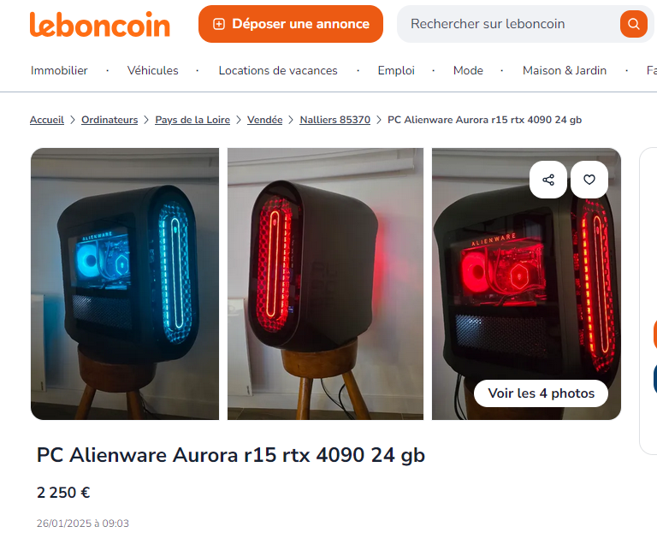Screen dimensions: 657x538
Task: Click the Ordinateurs breadcrumb link
Action: click(x=109, y=120)
